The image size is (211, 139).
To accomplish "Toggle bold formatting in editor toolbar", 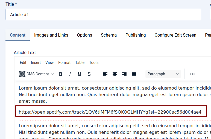I will [60, 74].
